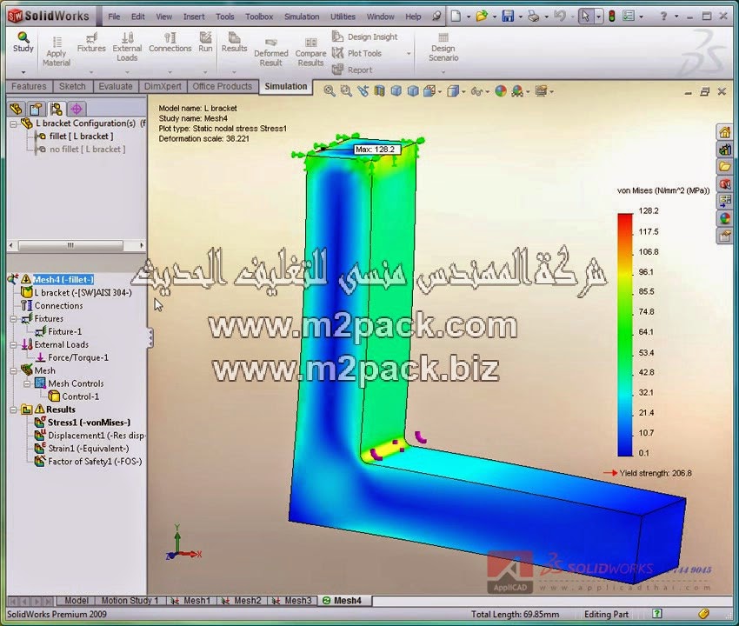Collapse the Fixtures tree node
The width and height of the screenshot is (739, 626).
click(x=13, y=319)
